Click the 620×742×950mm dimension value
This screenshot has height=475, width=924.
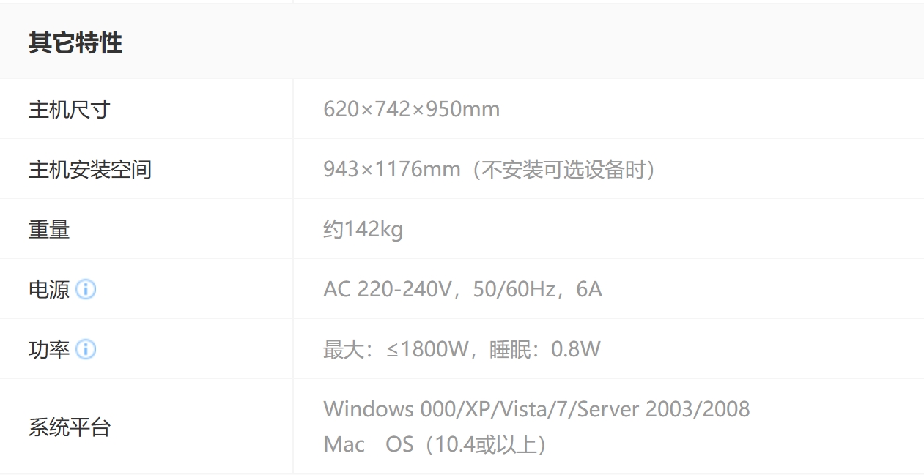[x=411, y=110]
